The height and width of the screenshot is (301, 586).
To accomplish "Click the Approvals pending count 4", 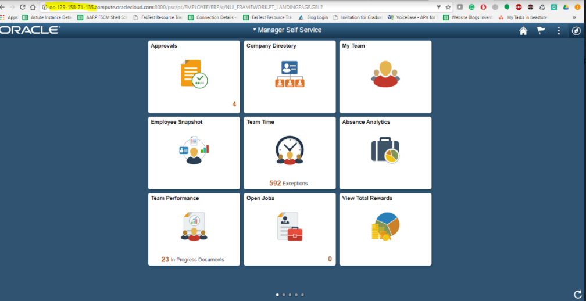I will 234,104.
